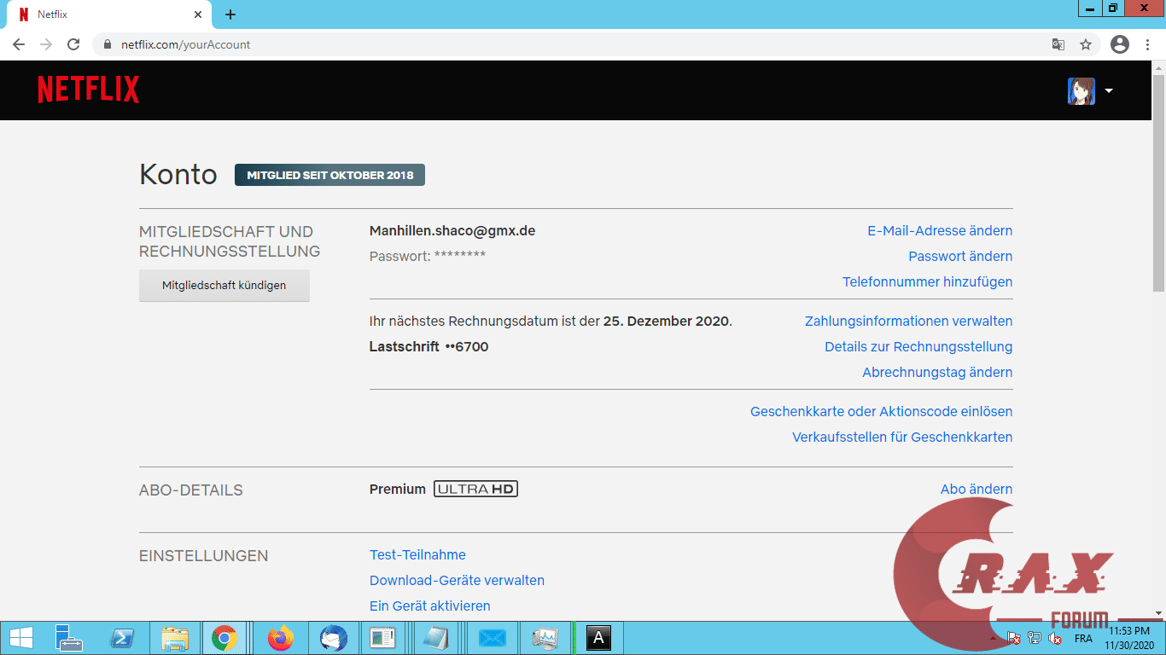Click the MITGLIED SEIT OKTOBER 2018 badge
This screenshot has height=655, width=1166.
[329, 175]
